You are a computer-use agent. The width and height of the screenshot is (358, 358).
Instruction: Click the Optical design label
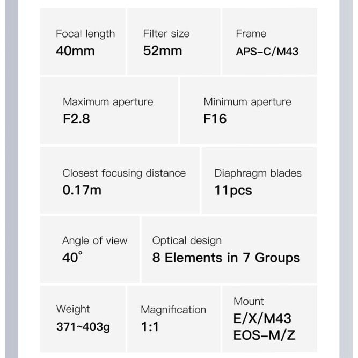pyautogui.click(x=187, y=240)
